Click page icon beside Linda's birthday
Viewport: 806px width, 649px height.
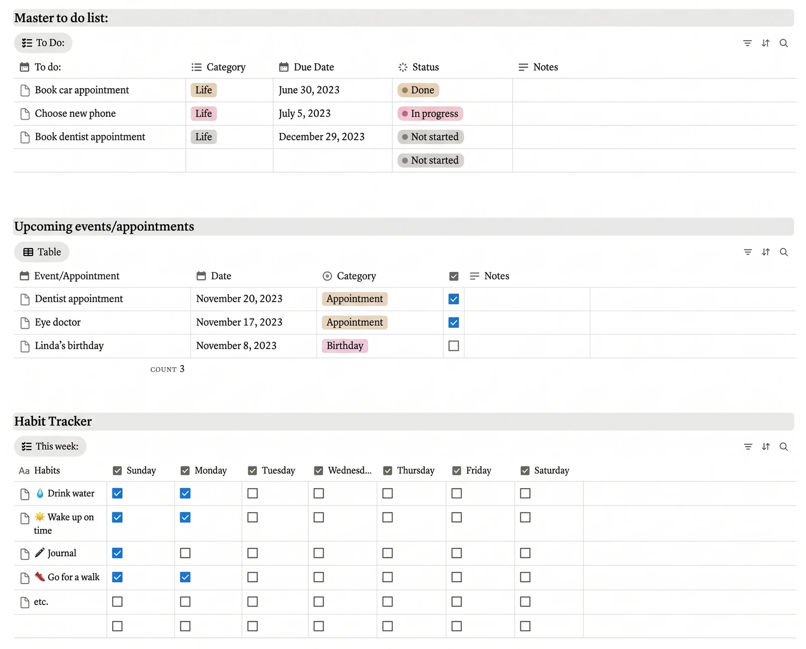point(25,346)
